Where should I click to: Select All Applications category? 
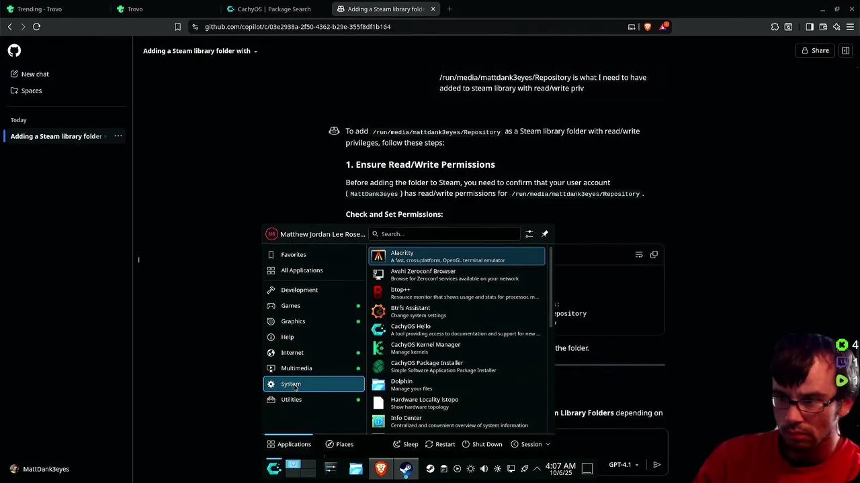click(314, 270)
